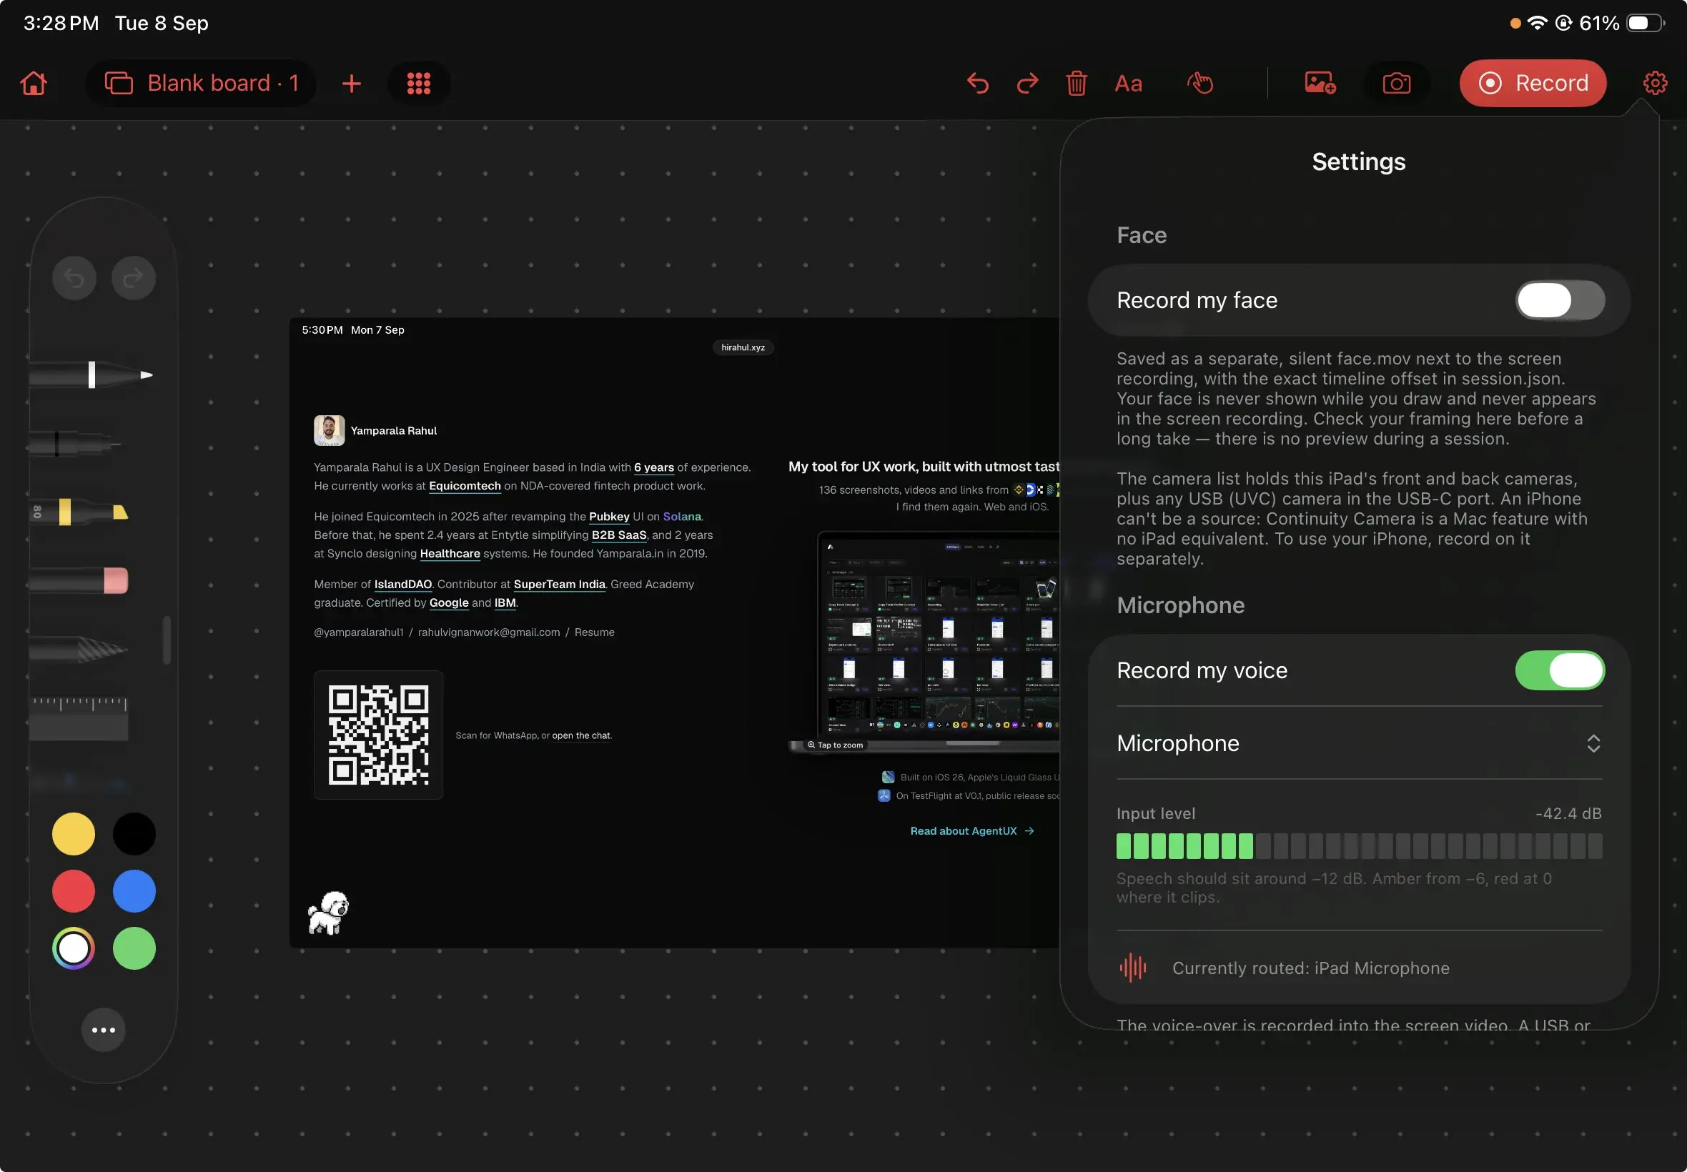The height and width of the screenshot is (1172, 1687).
Task: Click Yamparala Rahul profile photo
Action: click(x=329, y=431)
